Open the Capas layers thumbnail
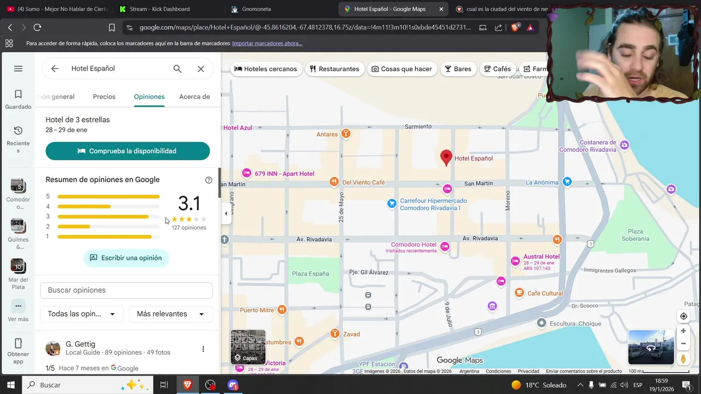 click(248, 347)
